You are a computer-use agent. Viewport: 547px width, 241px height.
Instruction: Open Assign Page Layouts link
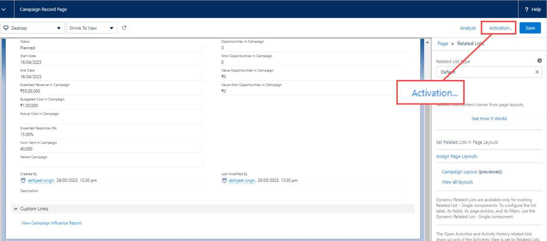457,156
